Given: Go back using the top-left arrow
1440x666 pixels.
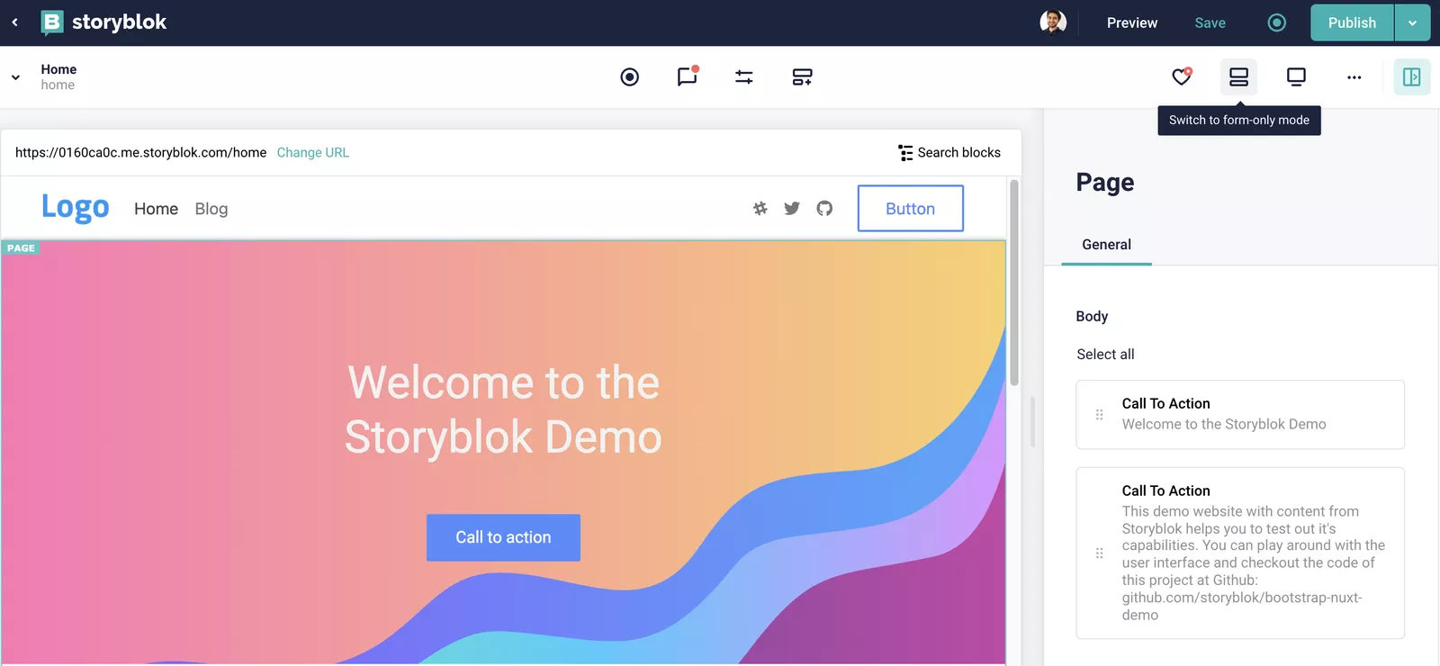Looking at the screenshot, I should point(14,22).
